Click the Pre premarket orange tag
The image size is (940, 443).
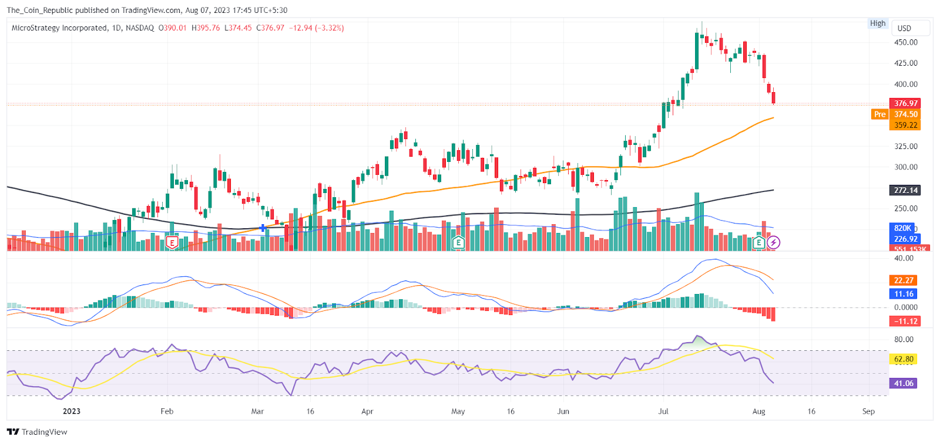(x=879, y=114)
